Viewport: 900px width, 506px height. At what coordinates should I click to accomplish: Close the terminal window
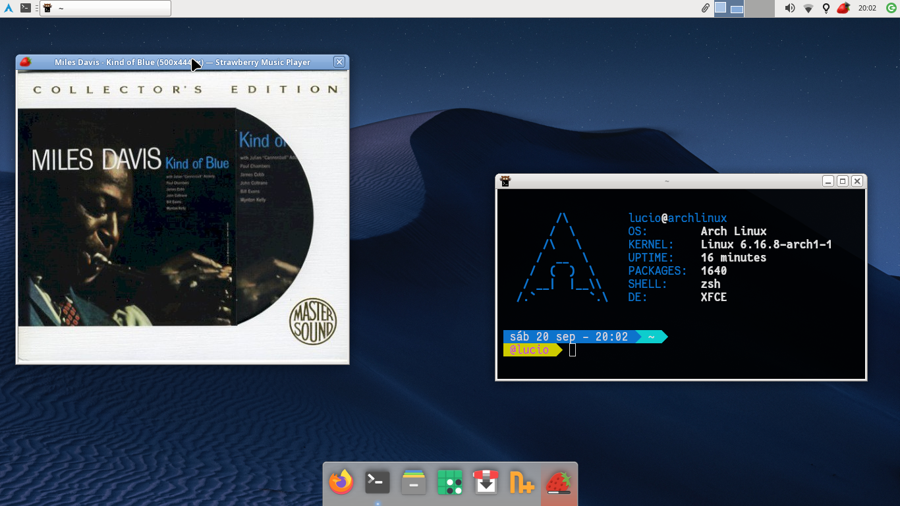point(857,181)
